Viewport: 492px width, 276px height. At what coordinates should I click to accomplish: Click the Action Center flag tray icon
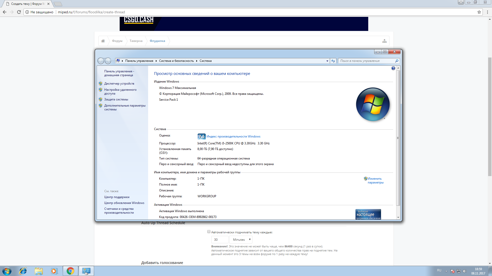point(453,271)
